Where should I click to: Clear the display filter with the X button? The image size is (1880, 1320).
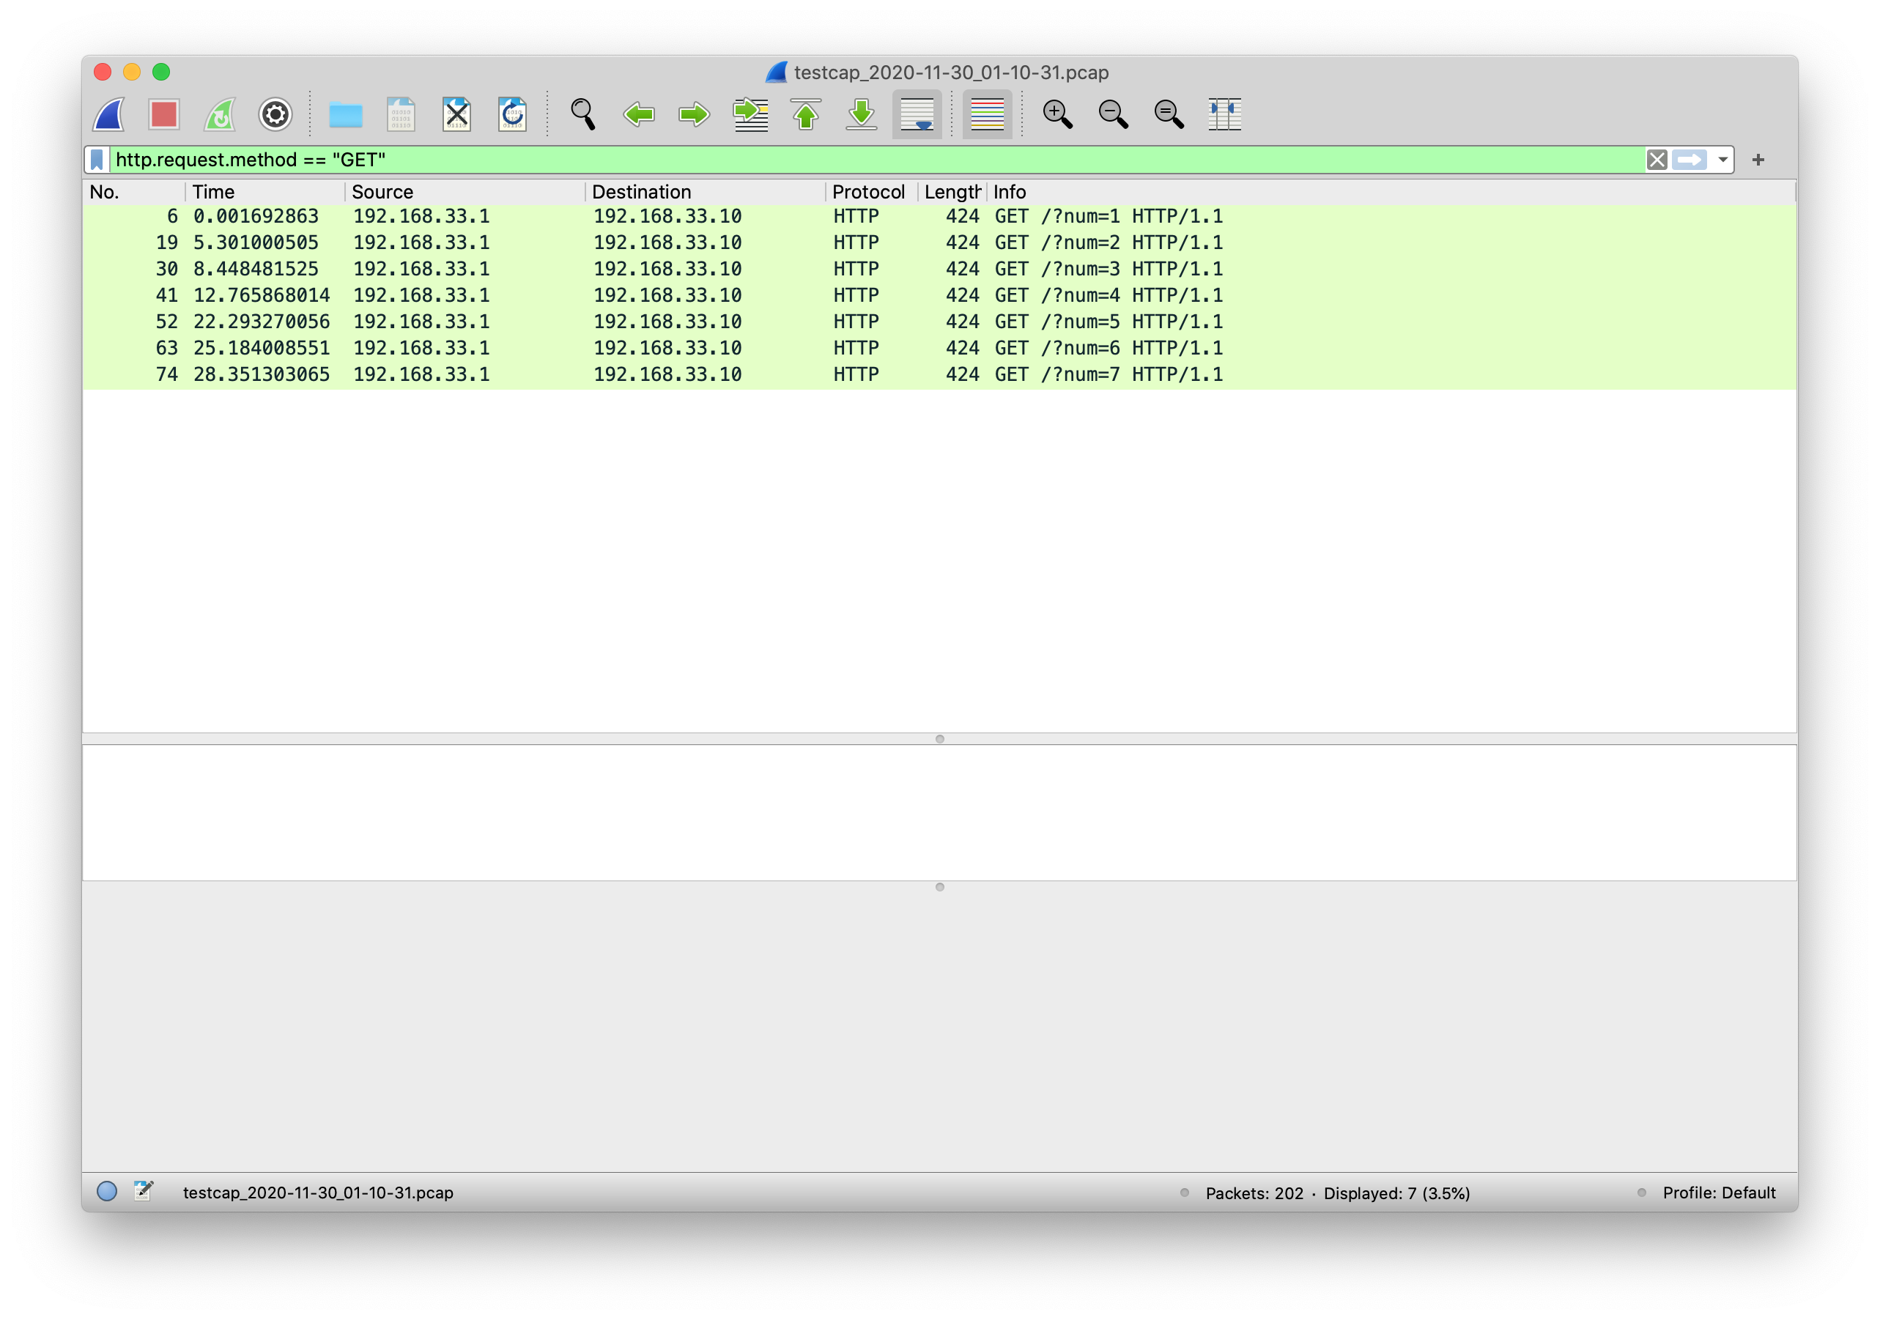[1657, 160]
